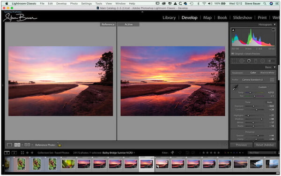Switch to the Map module
The width and height of the screenshot is (281, 176).
pos(207,18)
